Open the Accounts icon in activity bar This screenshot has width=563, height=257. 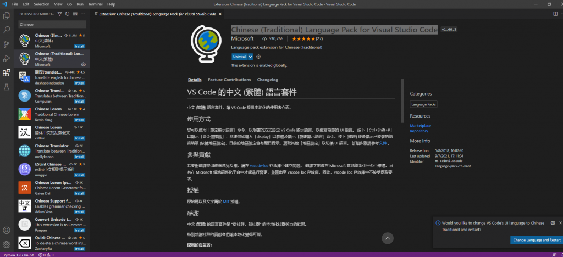tap(7, 231)
